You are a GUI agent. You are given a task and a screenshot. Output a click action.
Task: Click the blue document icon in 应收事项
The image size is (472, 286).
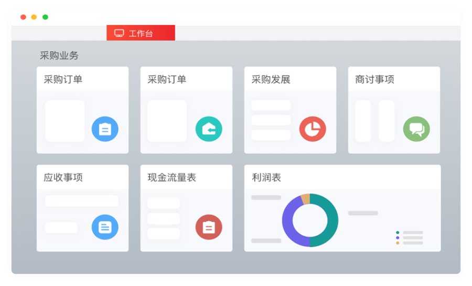coord(105,227)
